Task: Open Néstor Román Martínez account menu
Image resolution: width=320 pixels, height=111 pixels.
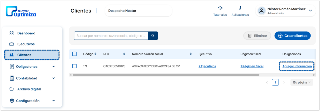Action: [x=310, y=11]
